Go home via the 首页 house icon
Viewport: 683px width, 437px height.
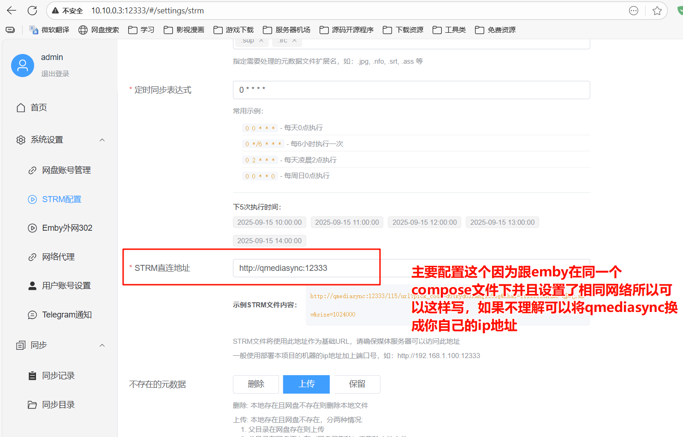click(x=21, y=107)
